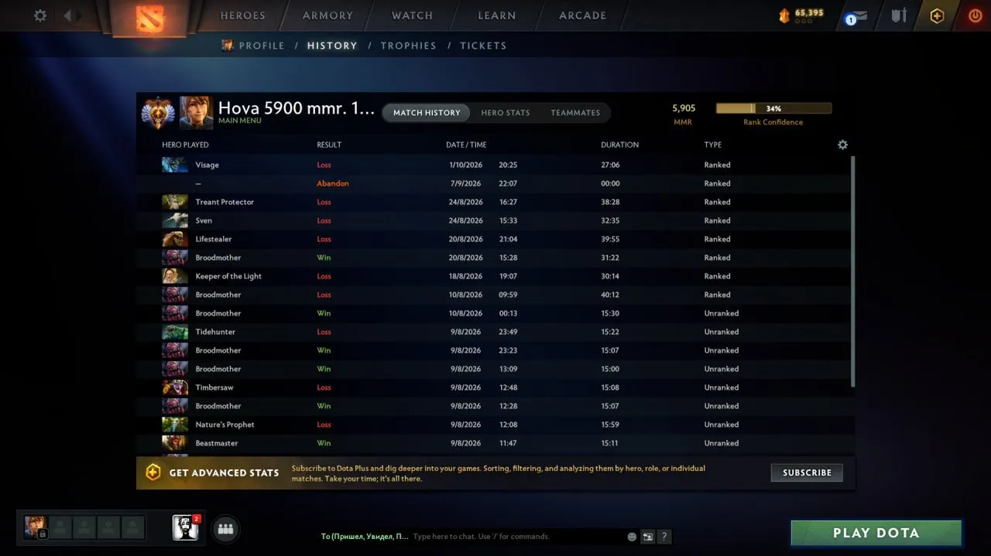Select the Teammates view
This screenshot has height=556, width=991.
[x=575, y=113]
